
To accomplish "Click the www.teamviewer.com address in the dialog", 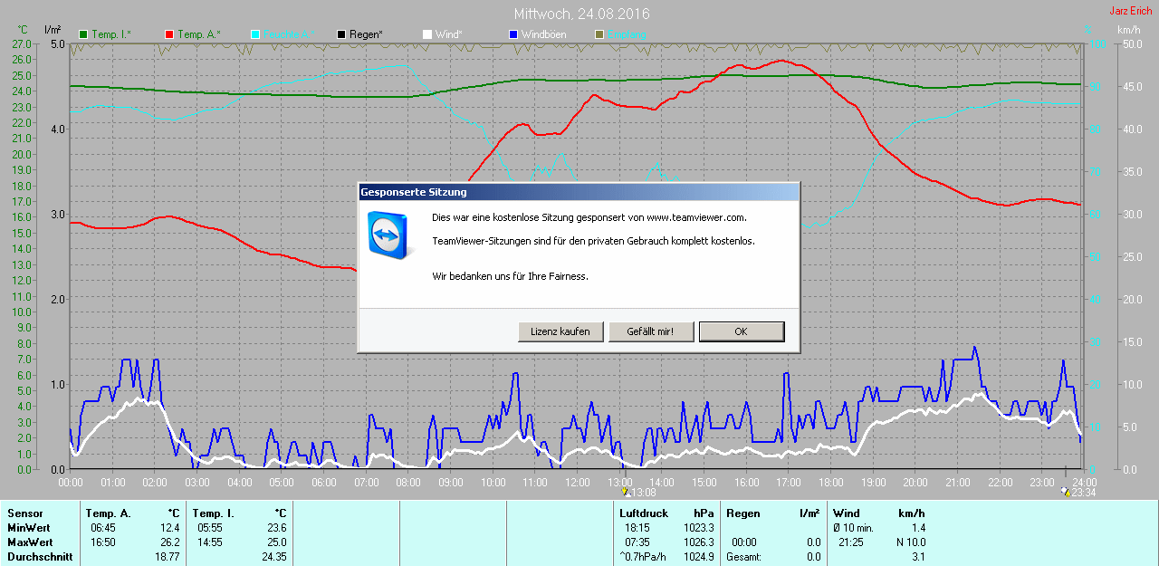I will coord(696,217).
